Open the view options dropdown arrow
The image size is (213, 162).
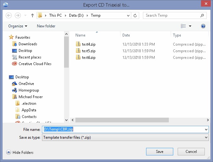click(190, 26)
